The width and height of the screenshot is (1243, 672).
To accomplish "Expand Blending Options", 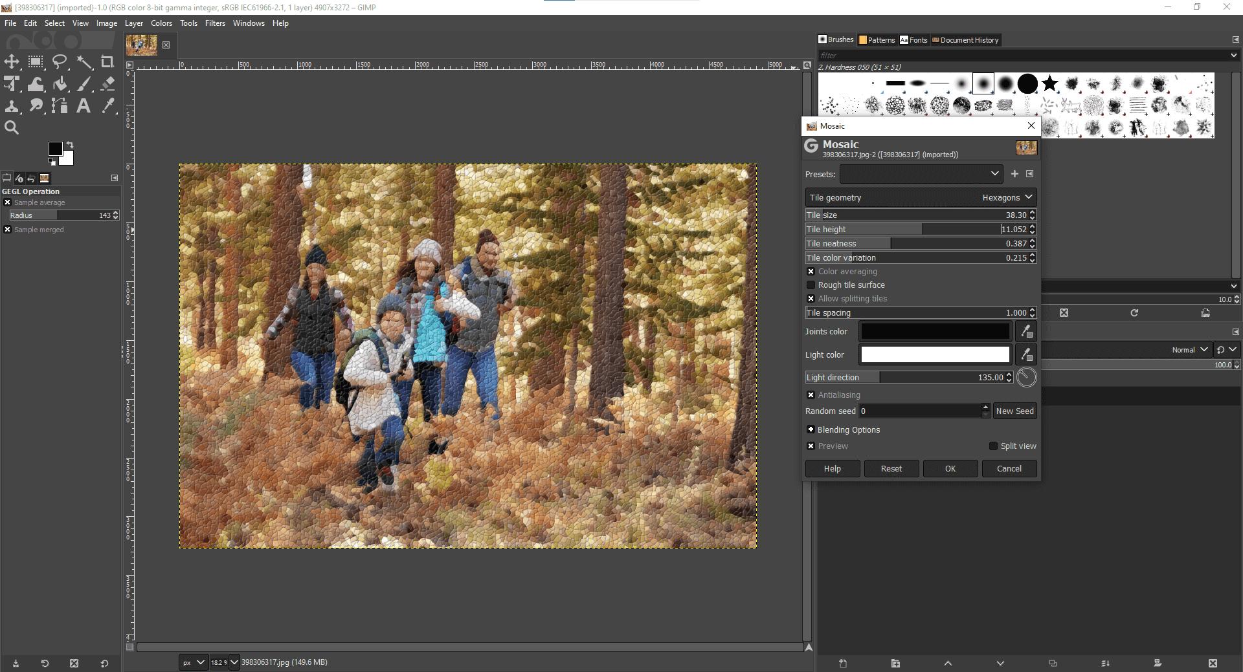I will 810,429.
